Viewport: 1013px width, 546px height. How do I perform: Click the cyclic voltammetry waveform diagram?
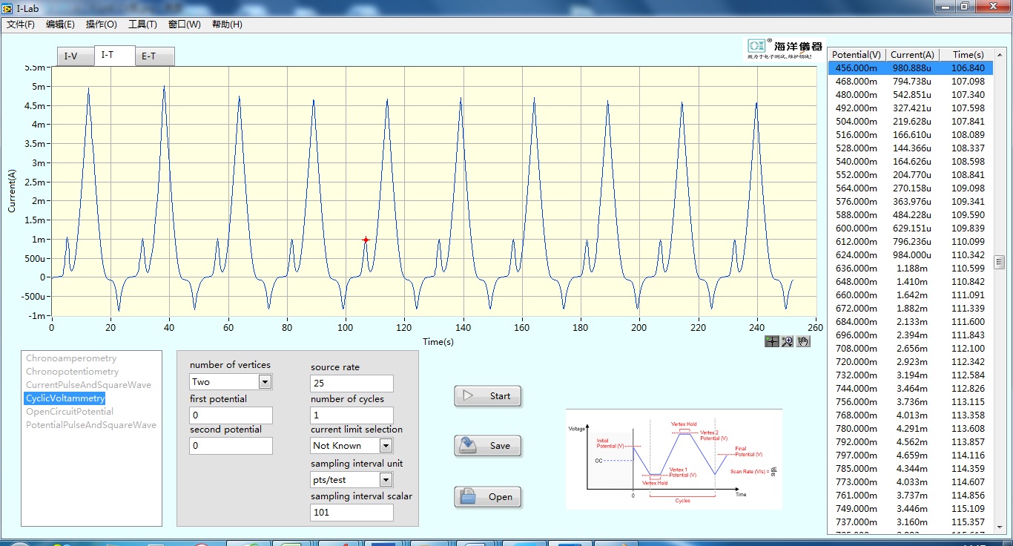click(x=673, y=459)
